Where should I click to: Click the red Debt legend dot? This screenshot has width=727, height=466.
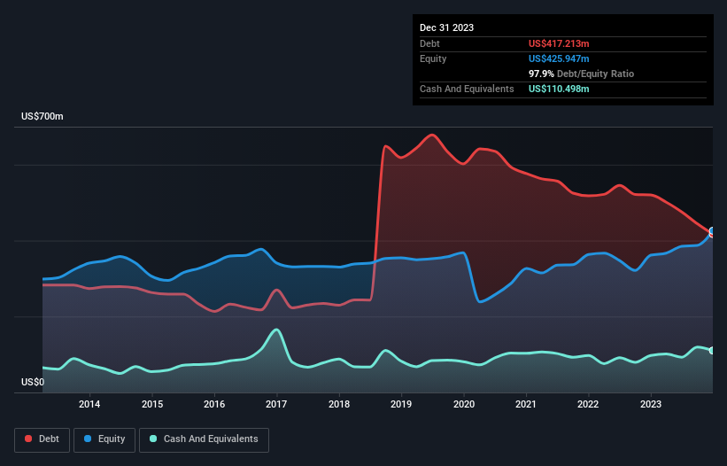[28, 439]
